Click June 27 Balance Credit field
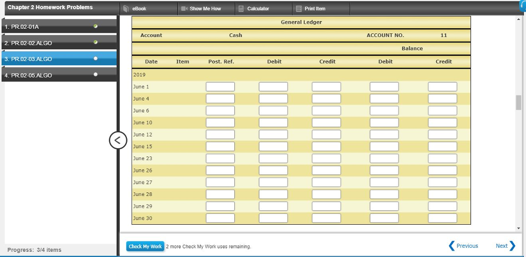 (x=442, y=182)
